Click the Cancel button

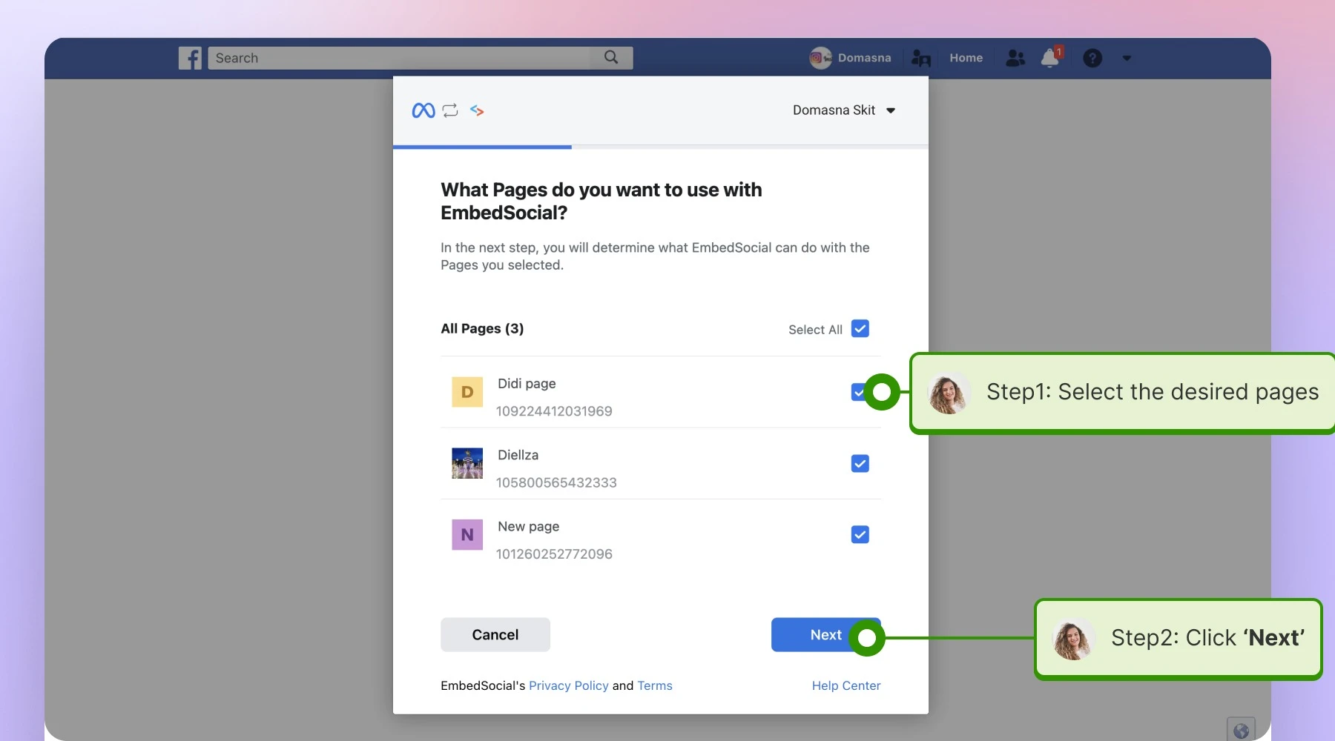pos(495,634)
